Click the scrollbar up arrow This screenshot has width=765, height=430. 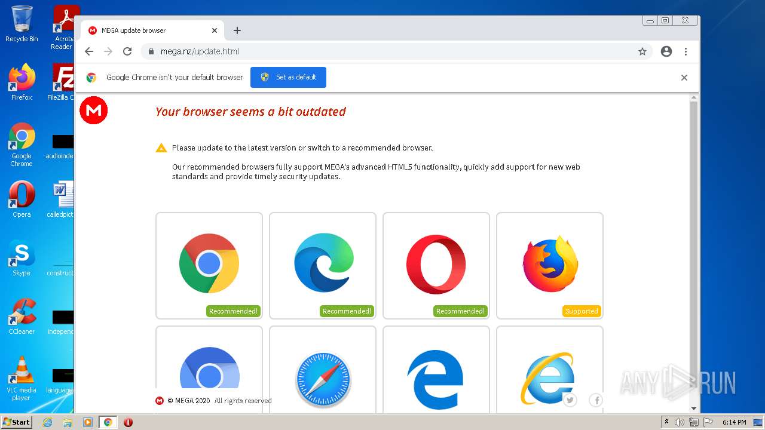(694, 97)
